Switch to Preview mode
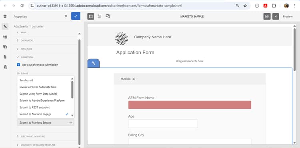300x148 pixels. [x=288, y=17]
